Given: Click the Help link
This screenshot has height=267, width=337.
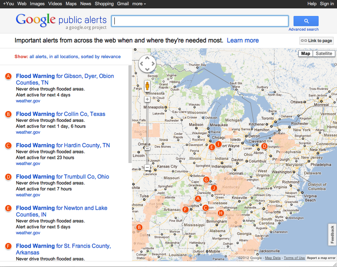Looking at the screenshot, I should point(312,3).
